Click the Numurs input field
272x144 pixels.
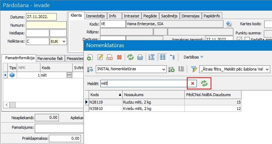click(46, 25)
